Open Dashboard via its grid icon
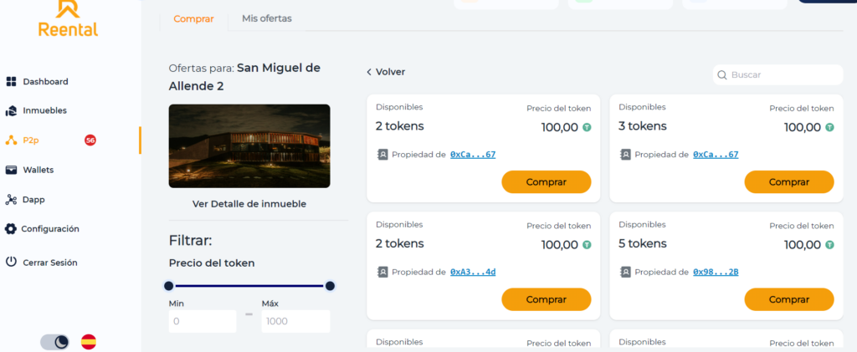Screen dimensions: 857x352 pyautogui.click(x=12, y=82)
